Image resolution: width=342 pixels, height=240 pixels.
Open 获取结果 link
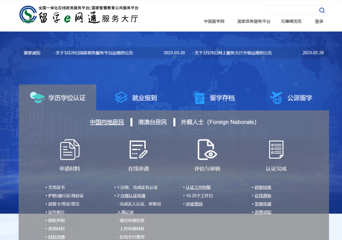pyautogui.click(x=263, y=188)
